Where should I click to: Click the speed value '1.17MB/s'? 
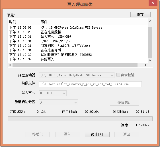[x=143, y=125]
